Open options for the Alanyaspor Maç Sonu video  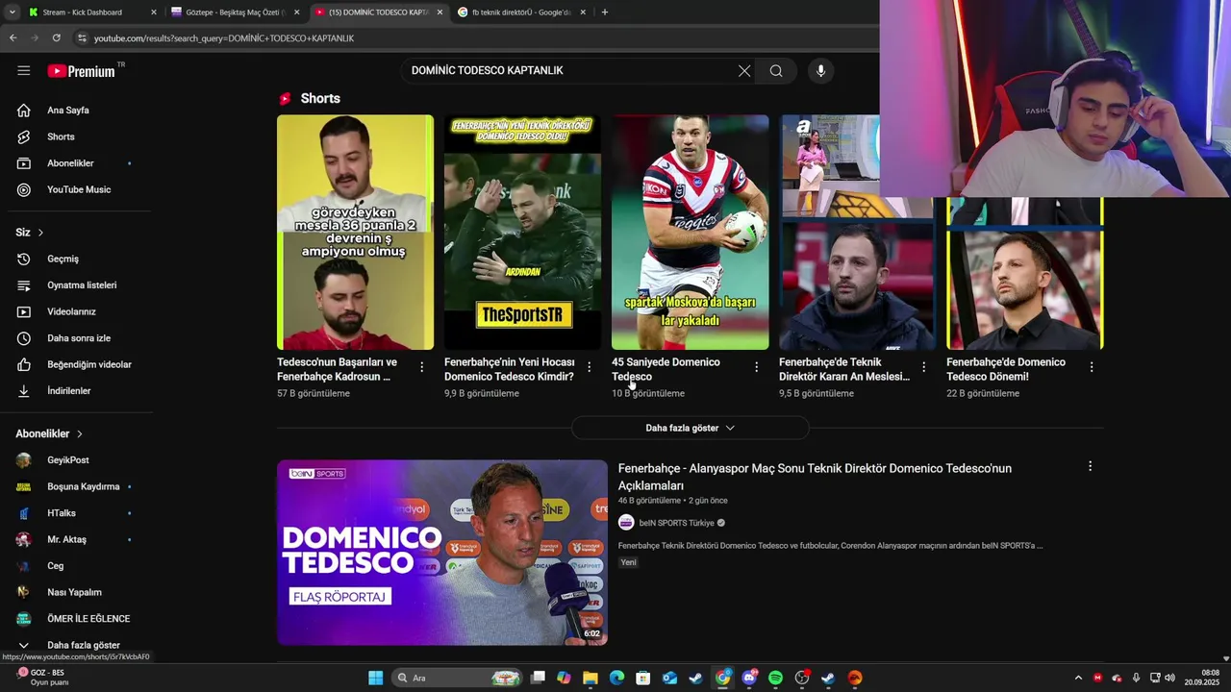tap(1090, 466)
